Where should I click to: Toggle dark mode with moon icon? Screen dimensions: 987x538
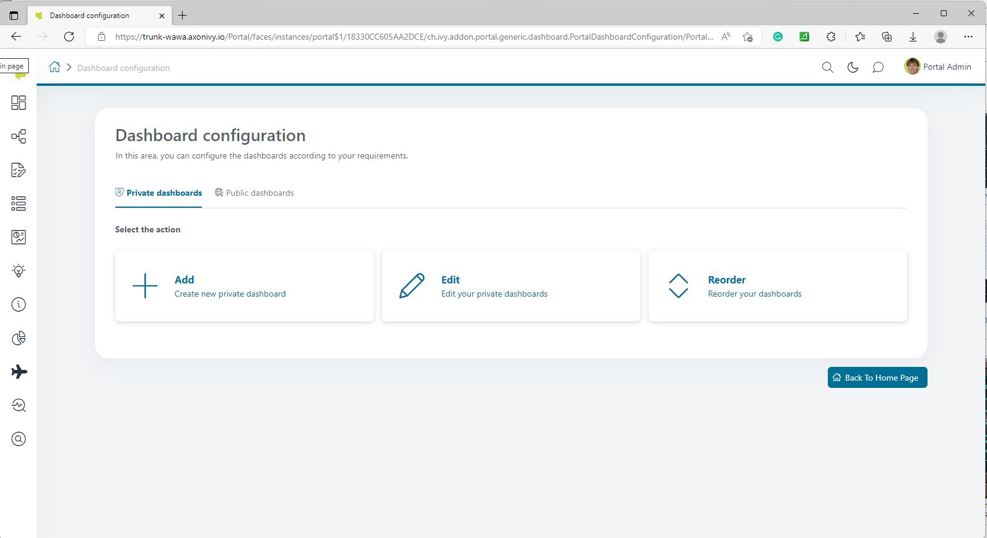pyautogui.click(x=852, y=67)
